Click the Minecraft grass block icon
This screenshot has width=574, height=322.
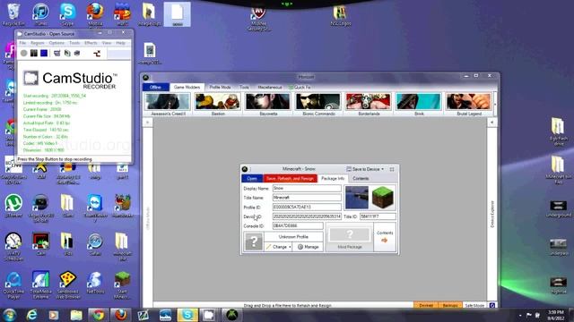(383, 198)
